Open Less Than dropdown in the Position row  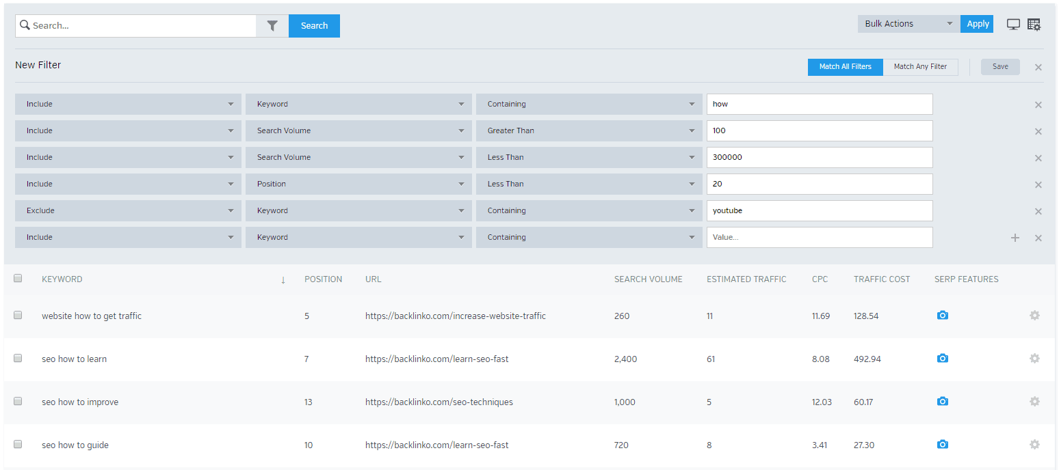click(x=589, y=184)
